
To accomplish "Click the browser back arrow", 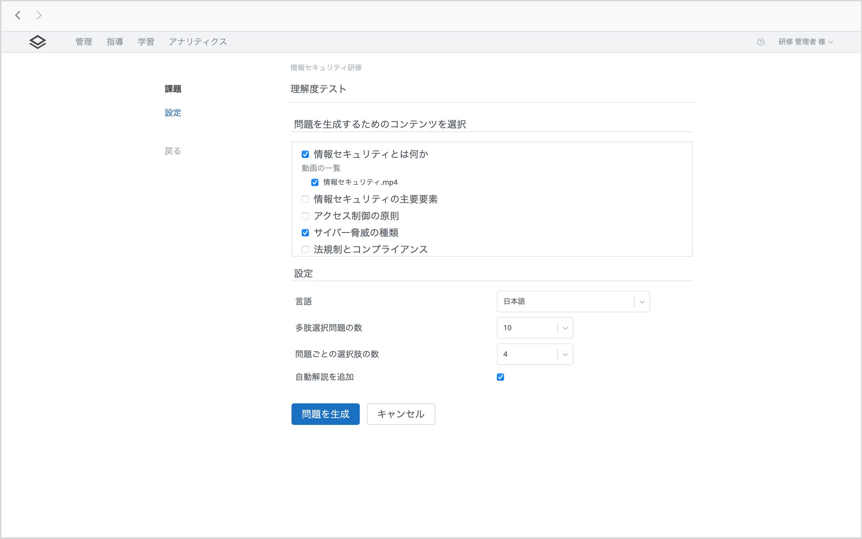I will tap(18, 15).
